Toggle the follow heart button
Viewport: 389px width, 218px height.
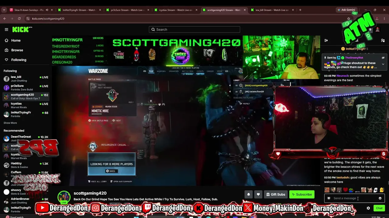click(x=258, y=194)
